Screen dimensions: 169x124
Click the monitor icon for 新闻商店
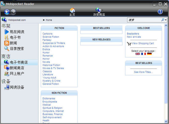click(7, 68)
